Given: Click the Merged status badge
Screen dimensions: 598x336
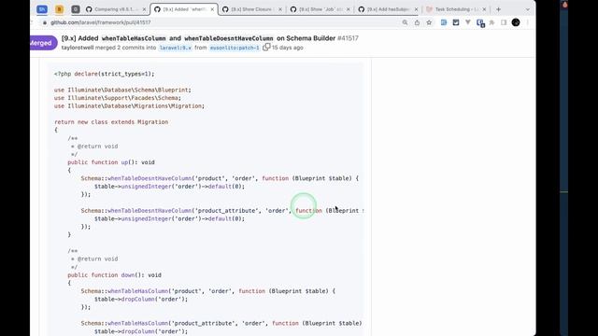Looking at the screenshot, I should click(x=43, y=43).
